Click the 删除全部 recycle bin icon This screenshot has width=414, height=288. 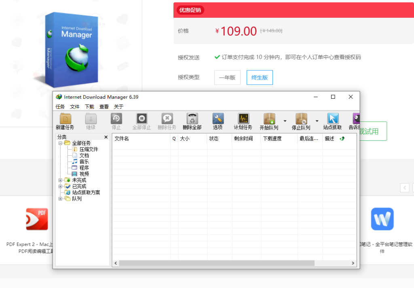192,119
